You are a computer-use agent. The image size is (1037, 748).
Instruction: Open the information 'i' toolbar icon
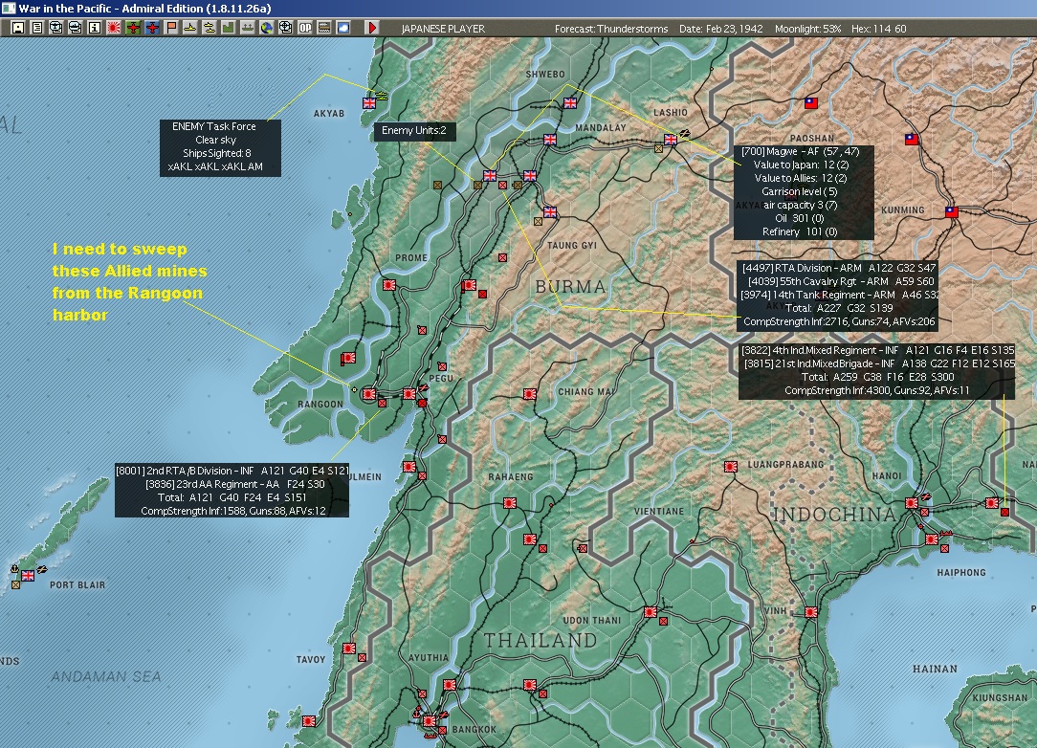coord(95,28)
